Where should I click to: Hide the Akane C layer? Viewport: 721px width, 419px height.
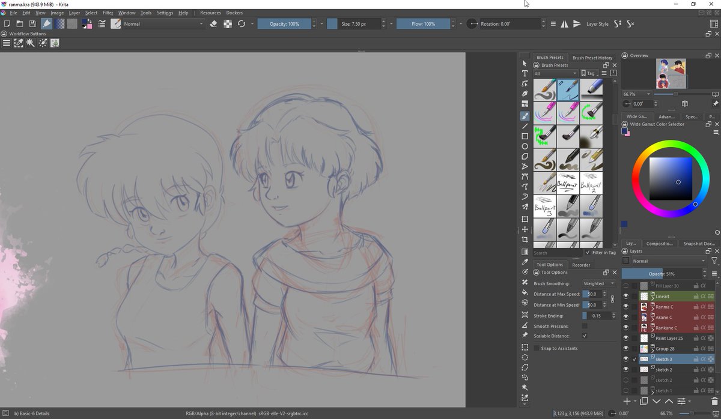tap(625, 317)
